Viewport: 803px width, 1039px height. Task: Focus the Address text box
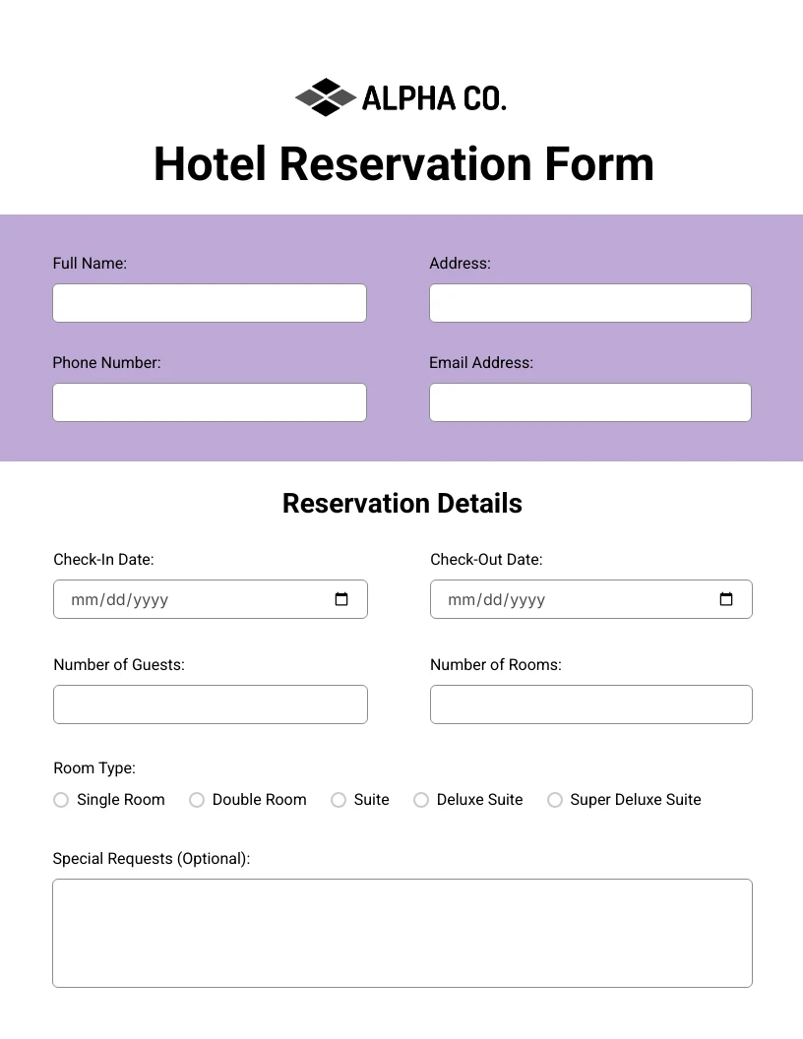point(589,303)
